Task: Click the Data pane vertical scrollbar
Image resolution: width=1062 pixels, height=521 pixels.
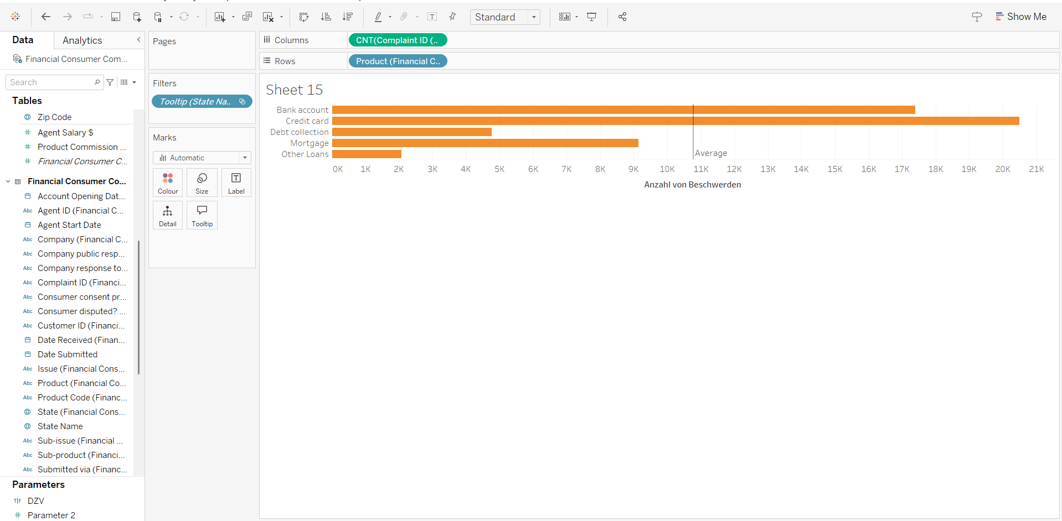Action: click(x=138, y=307)
